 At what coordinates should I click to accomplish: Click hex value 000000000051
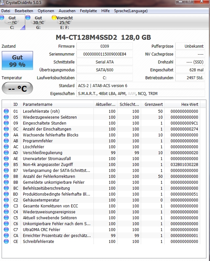tap(184, 194)
